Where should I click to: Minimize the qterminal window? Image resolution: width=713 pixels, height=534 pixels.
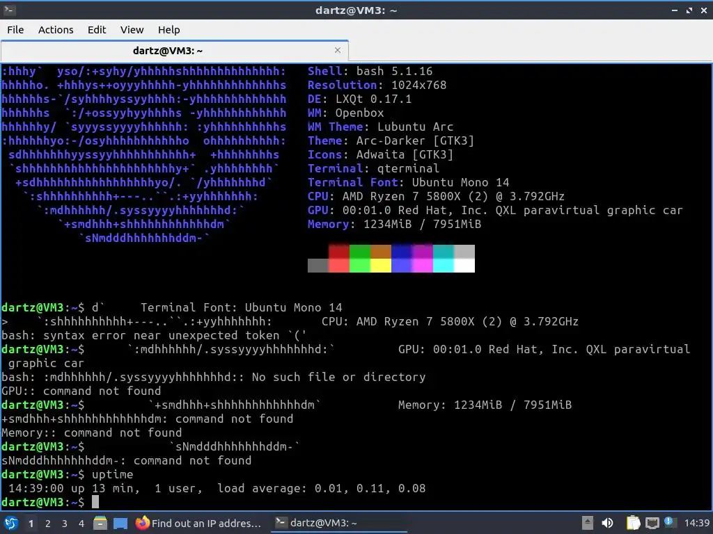tap(674, 10)
